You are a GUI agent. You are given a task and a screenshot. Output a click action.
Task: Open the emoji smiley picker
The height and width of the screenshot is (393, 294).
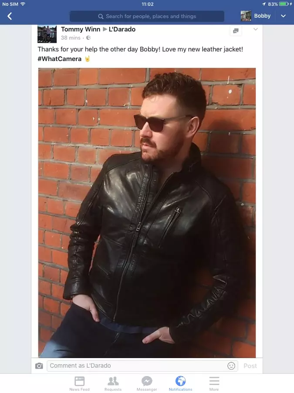tap(231, 365)
